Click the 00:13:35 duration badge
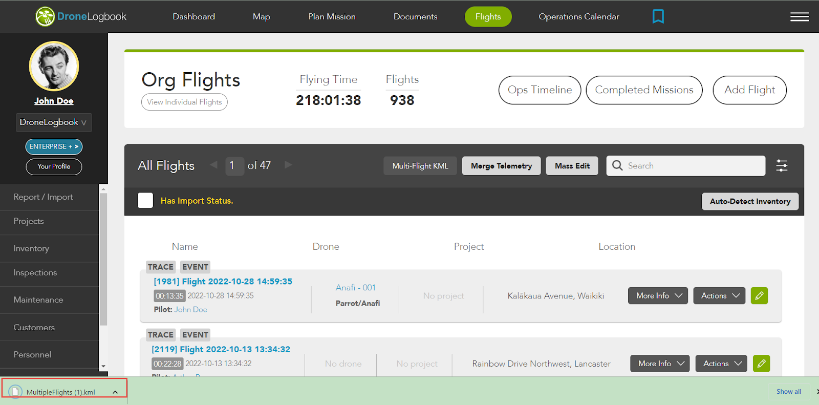Screen dimensions: 819x405 pos(169,296)
